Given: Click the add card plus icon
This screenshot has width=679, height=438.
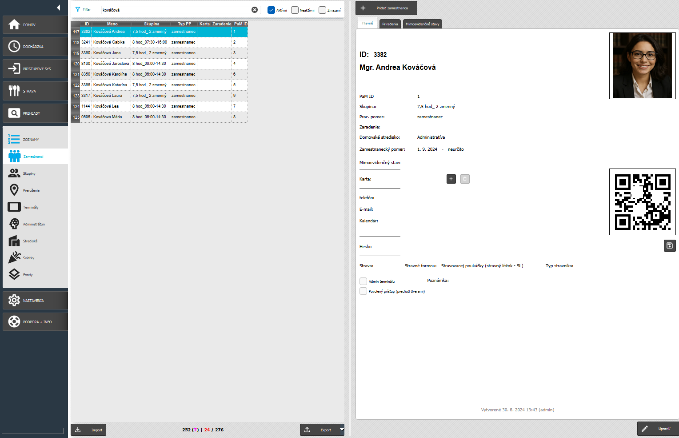Looking at the screenshot, I should [451, 179].
